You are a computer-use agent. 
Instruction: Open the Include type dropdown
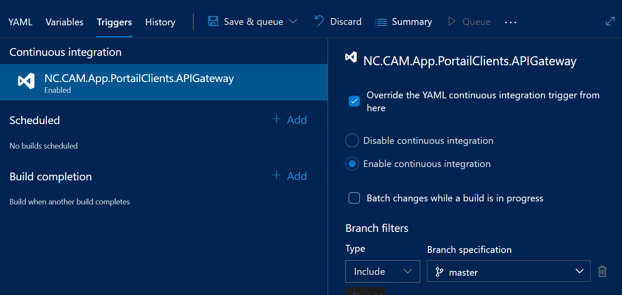pyautogui.click(x=382, y=271)
